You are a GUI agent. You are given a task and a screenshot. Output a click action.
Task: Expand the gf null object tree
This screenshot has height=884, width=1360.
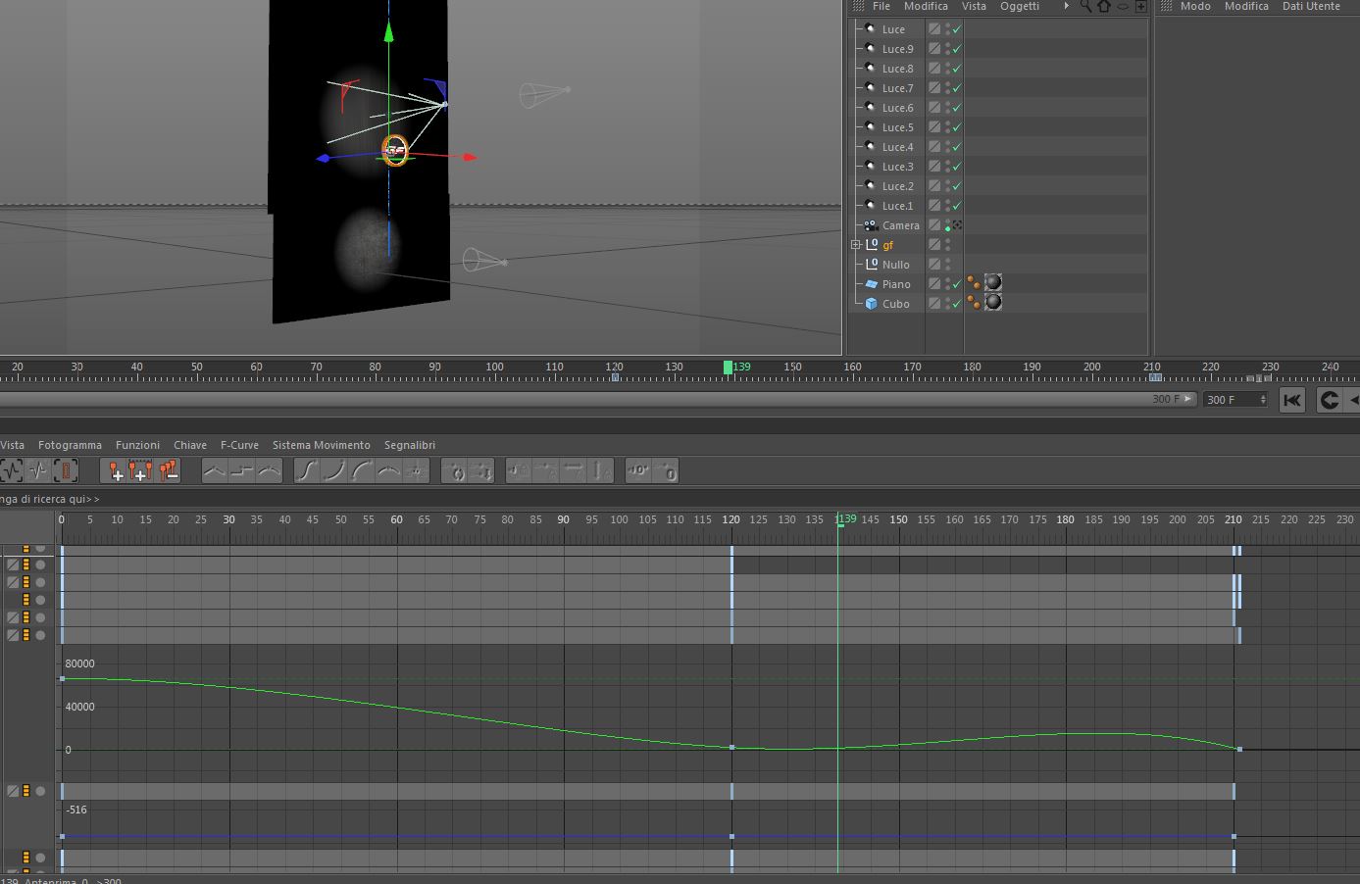[x=855, y=245]
